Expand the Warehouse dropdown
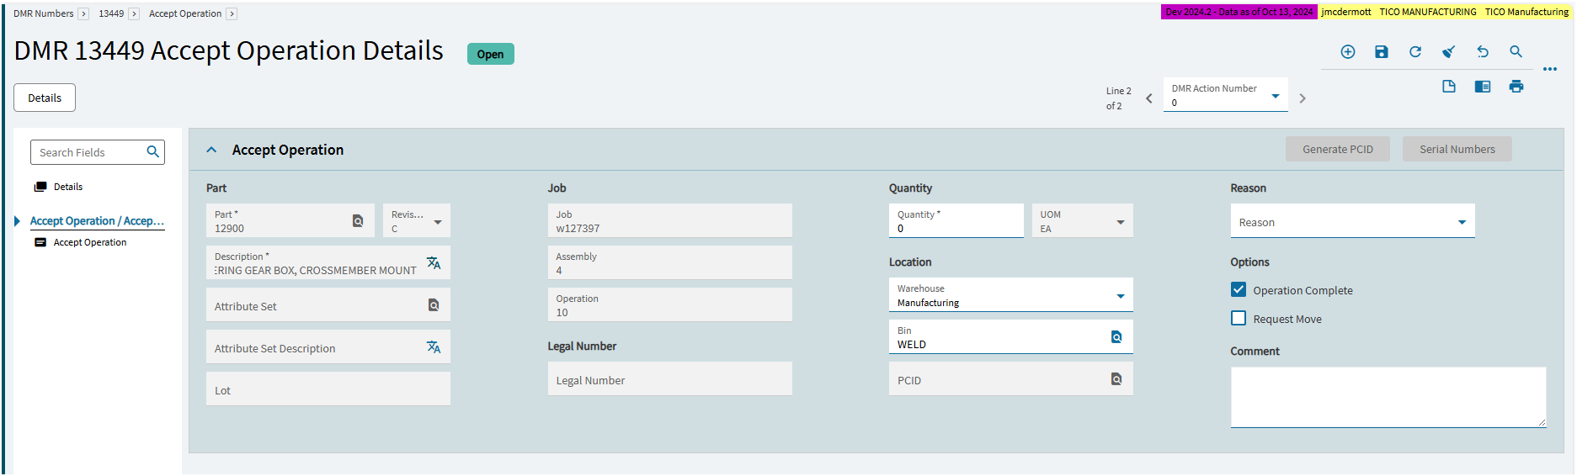The height and width of the screenshot is (476, 1577). coord(1121,296)
